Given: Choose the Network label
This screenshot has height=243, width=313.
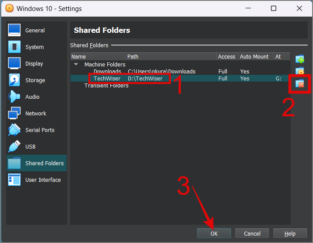Looking at the screenshot, I should coord(36,114).
